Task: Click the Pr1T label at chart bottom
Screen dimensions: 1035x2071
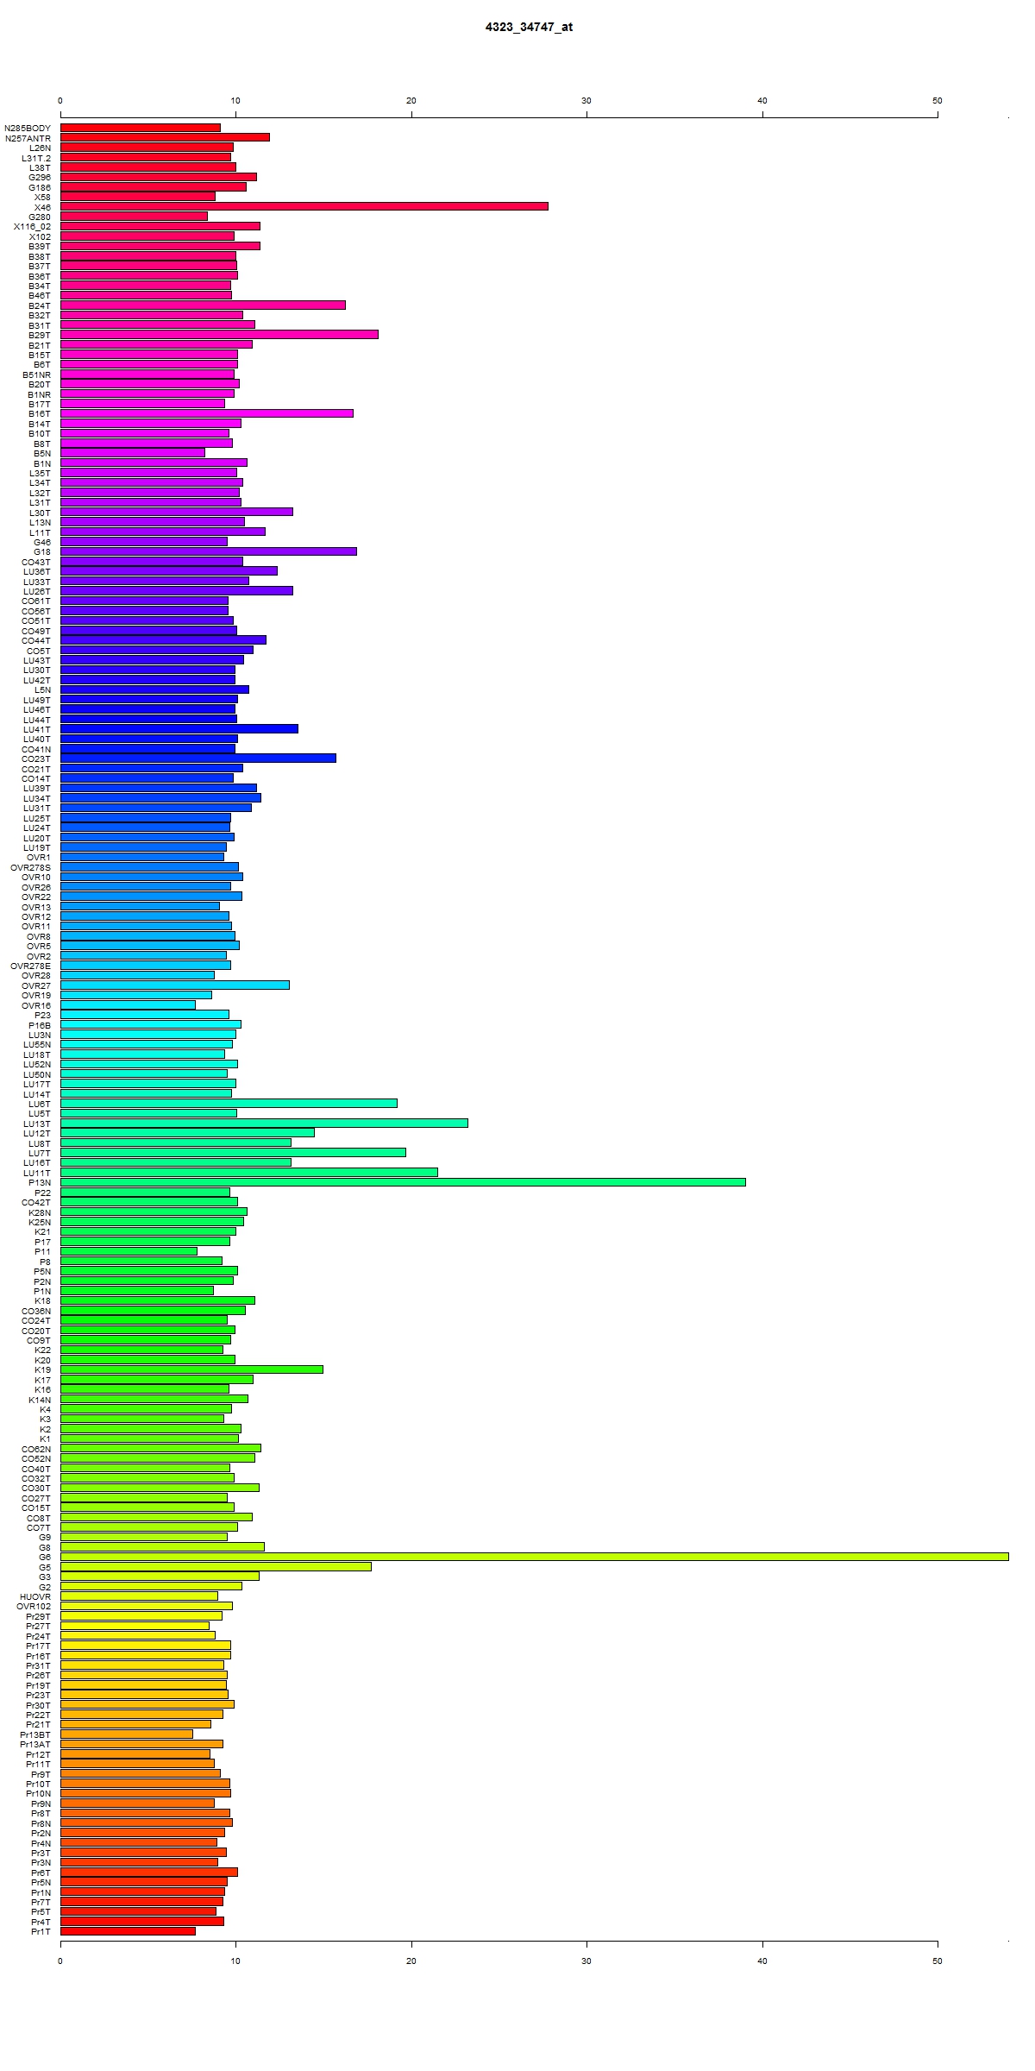Action: pyautogui.click(x=41, y=1932)
